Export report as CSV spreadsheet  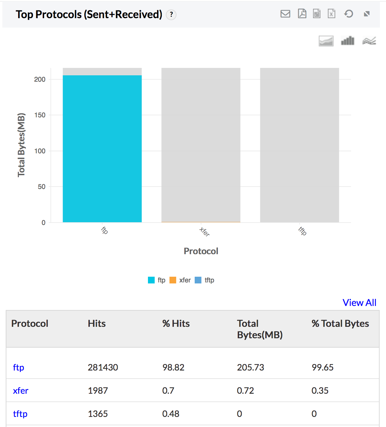pyautogui.click(x=317, y=14)
